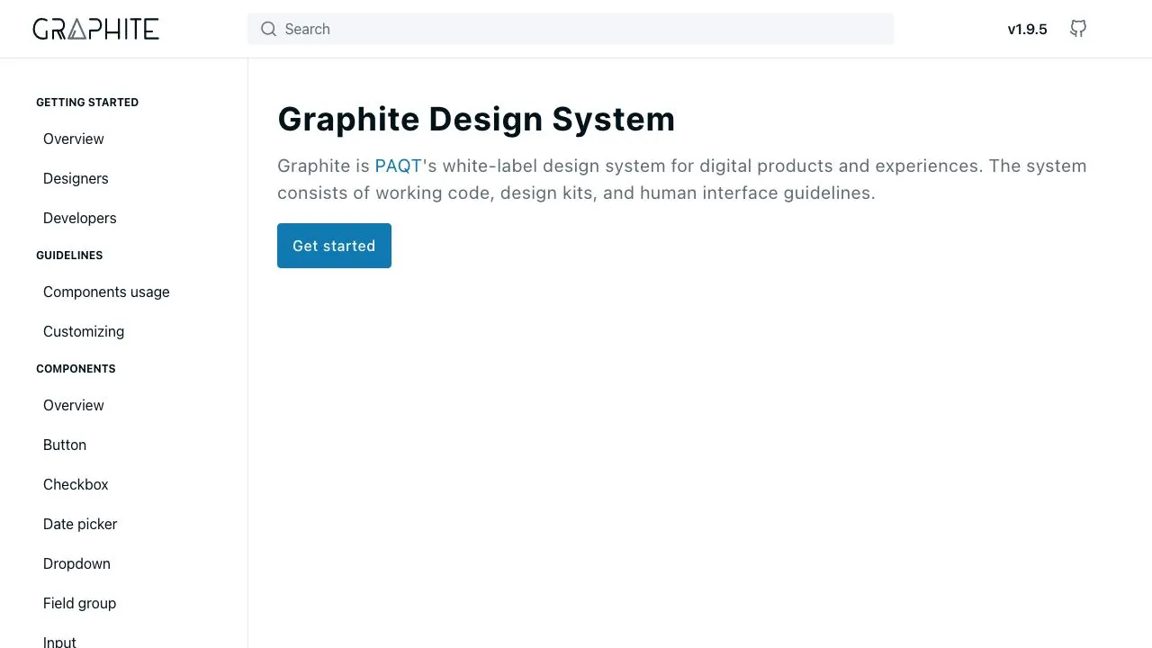Open the Customizing guidelines page

[x=84, y=331]
